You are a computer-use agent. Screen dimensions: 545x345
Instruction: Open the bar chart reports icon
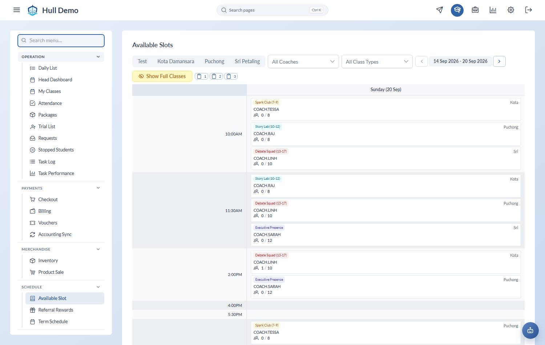(x=493, y=10)
